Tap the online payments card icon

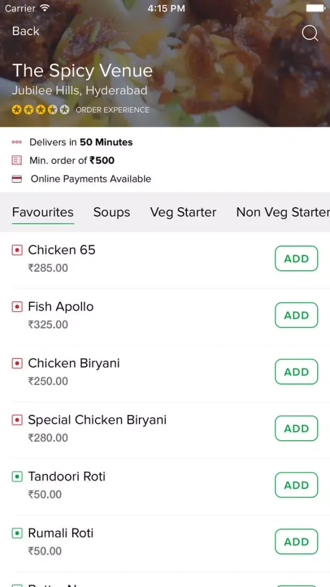17,179
